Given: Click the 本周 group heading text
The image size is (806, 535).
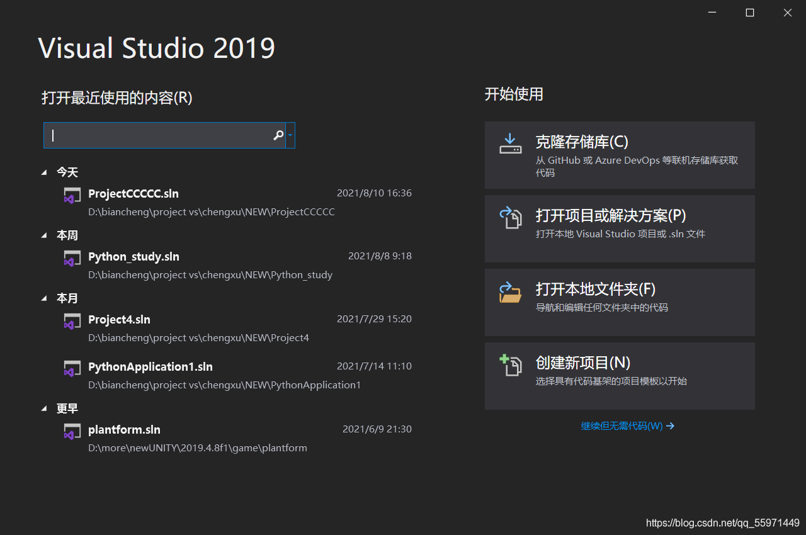Looking at the screenshot, I should point(67,235).
